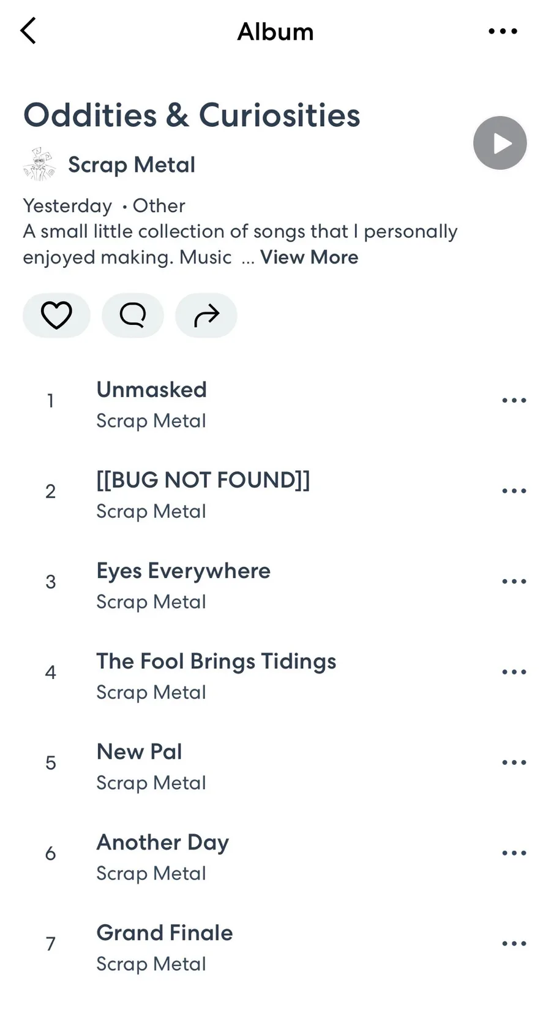Open the album options three-dot menu
This screenshot has width=551, height=1010.
point(503,31)
